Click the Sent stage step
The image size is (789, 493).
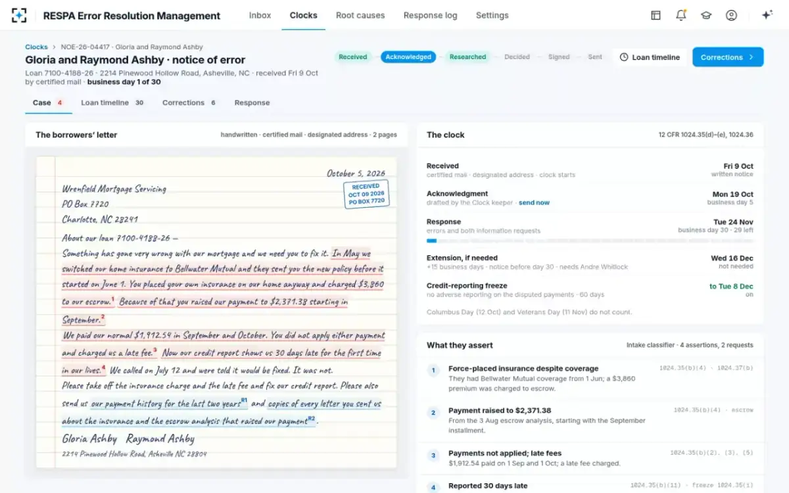pyautogui.click(x=595, y=57)
